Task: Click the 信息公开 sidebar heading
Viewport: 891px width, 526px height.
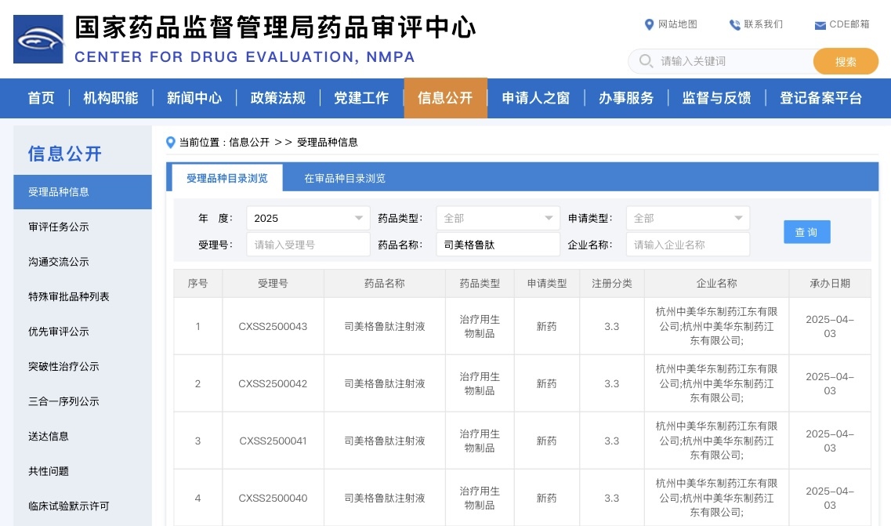Action: [65, 154]
